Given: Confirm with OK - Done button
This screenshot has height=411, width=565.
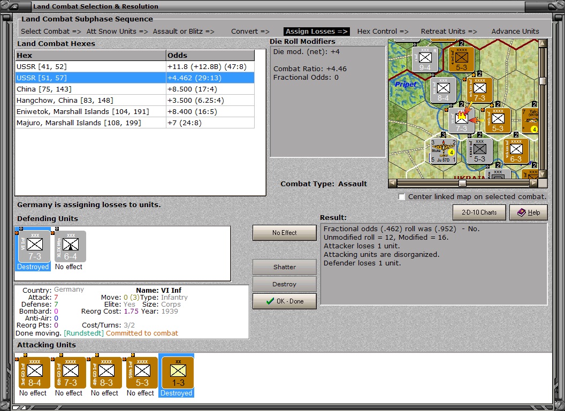Looking at the screenshot, I should (284, 301).
